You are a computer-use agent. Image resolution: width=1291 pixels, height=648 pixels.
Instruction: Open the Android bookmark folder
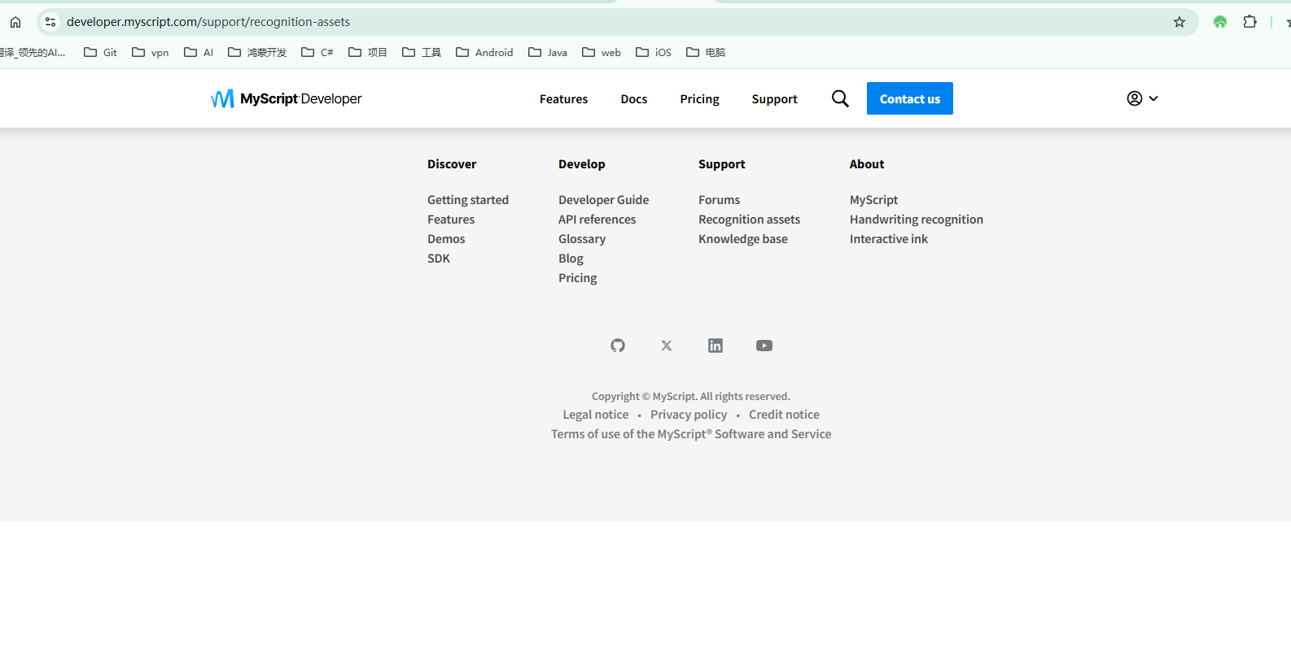coord(484,52)
